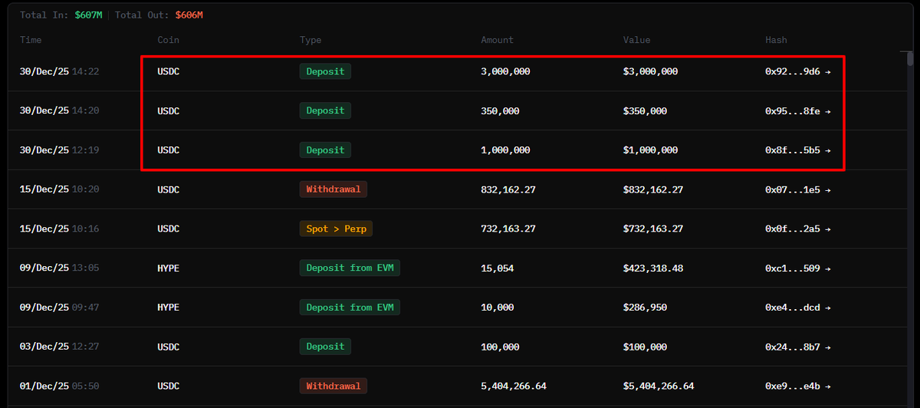This screenshot has width=920, height=408.
Task: Open transaction hash 0xe9...e4b link
Action: (x=797, y=386)
